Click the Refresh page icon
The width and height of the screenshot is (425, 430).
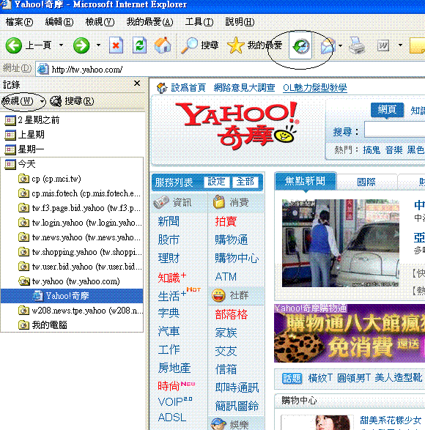pyautogui.click(x=139, y=45)
